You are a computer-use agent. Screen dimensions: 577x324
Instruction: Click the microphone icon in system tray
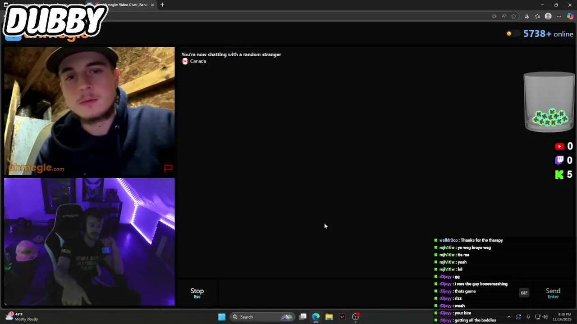(x=528, y=317)
